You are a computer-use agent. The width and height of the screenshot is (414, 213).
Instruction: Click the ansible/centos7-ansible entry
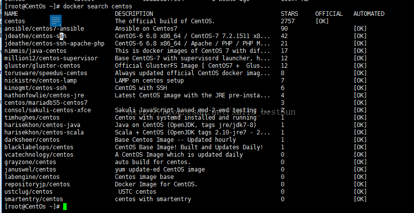[x=44, y=29]
